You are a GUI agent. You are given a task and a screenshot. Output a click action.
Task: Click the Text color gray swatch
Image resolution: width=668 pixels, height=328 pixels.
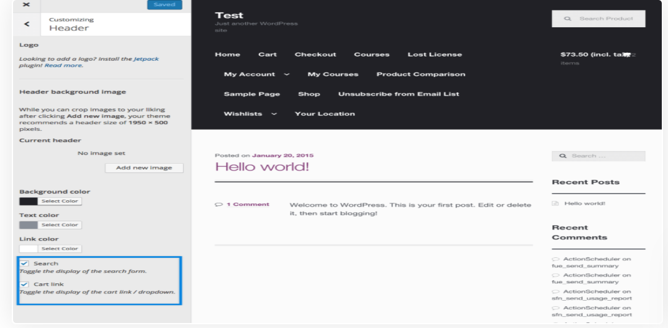[29, 224]
